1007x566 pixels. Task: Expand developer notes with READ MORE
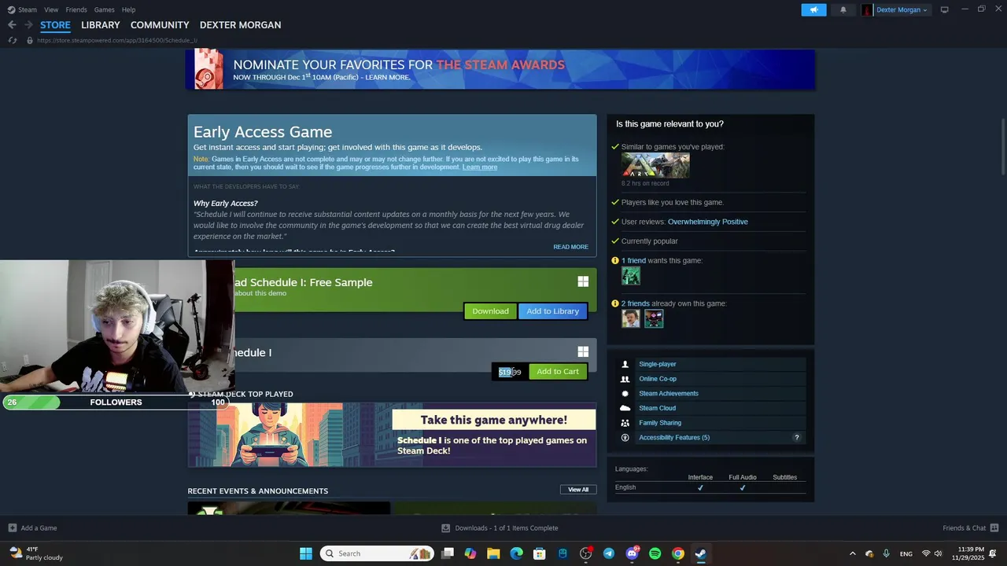coord(570,247)
